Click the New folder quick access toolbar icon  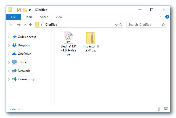[25, 10]
